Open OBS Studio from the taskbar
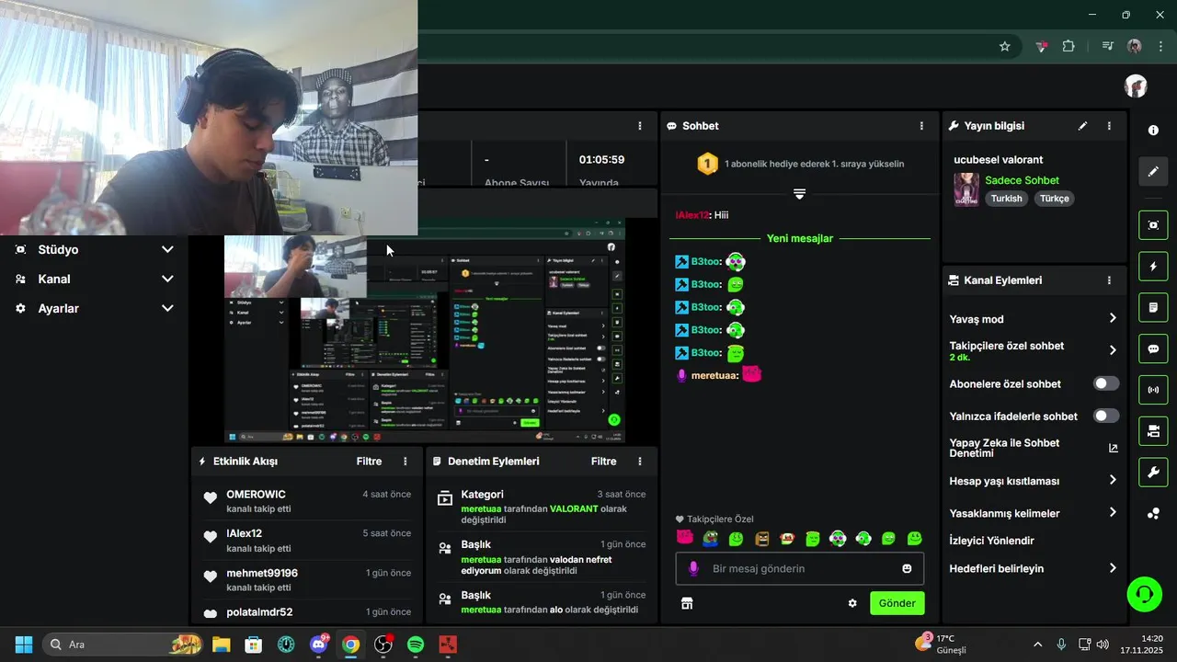 point(383,644)
